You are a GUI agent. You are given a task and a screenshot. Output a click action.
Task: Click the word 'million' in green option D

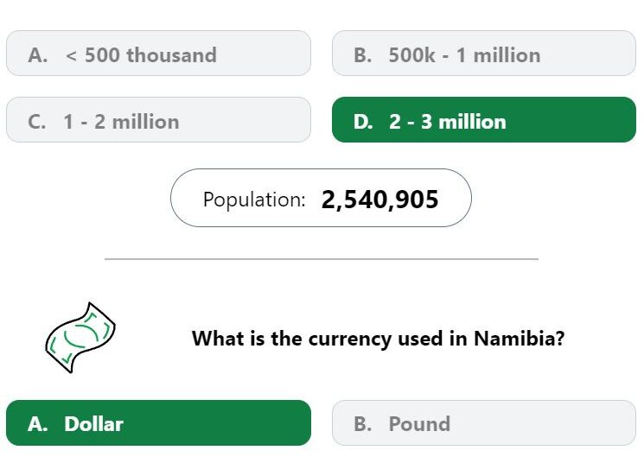click(472, 122)
